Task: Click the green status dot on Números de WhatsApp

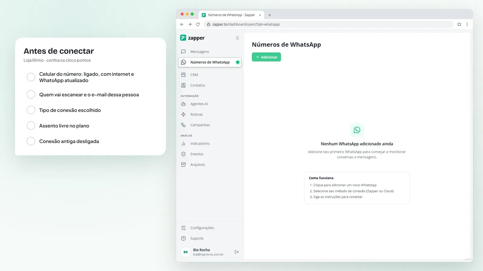Action: coord(238,62)
